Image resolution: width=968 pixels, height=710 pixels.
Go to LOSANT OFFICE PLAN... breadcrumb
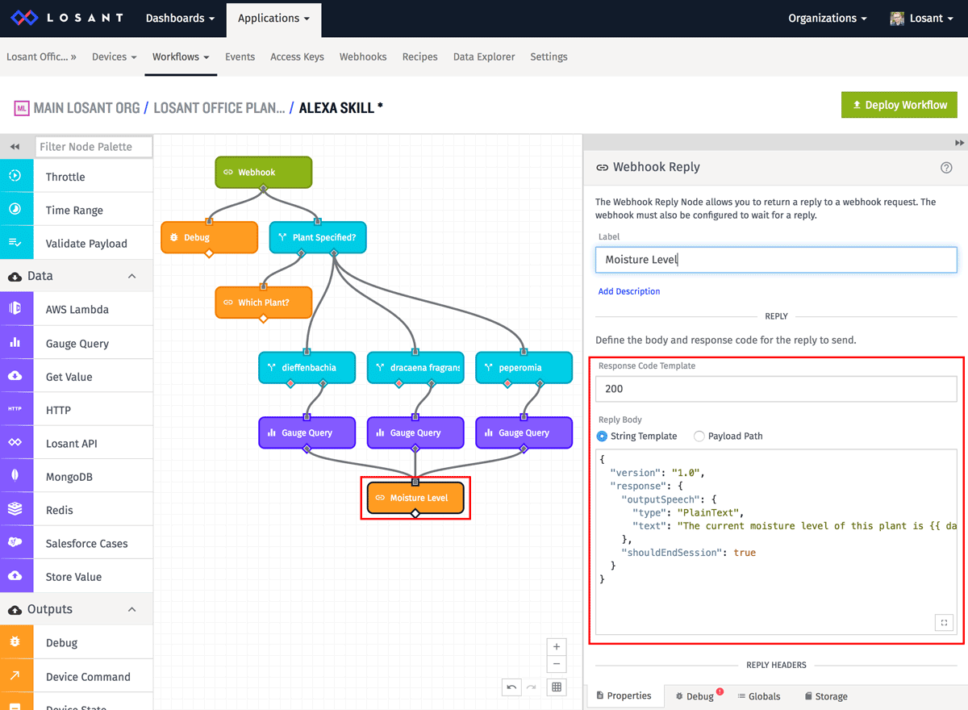(x=219, y=107)
